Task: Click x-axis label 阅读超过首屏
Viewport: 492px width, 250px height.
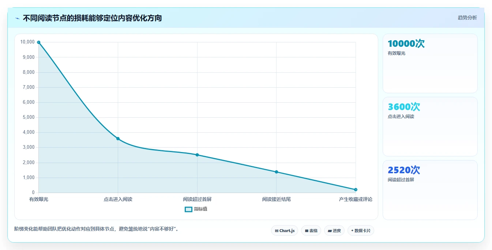Action: pyautogui.click(x=197, y=199)
